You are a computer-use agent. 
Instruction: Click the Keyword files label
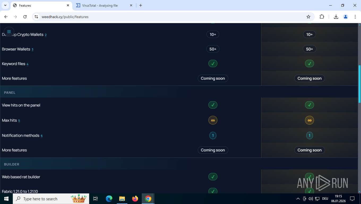[14, 64]
